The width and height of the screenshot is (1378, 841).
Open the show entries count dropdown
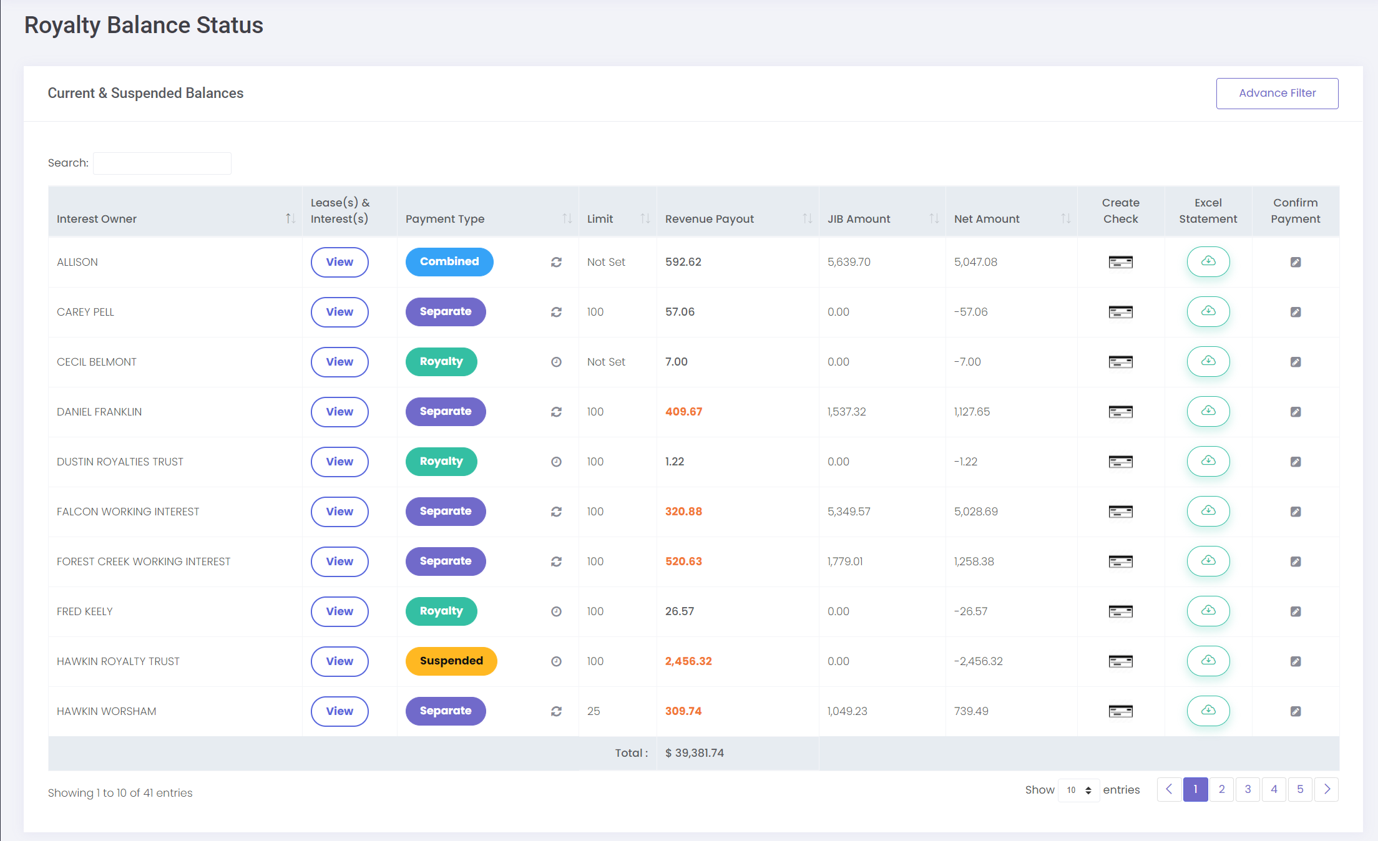1078,790
